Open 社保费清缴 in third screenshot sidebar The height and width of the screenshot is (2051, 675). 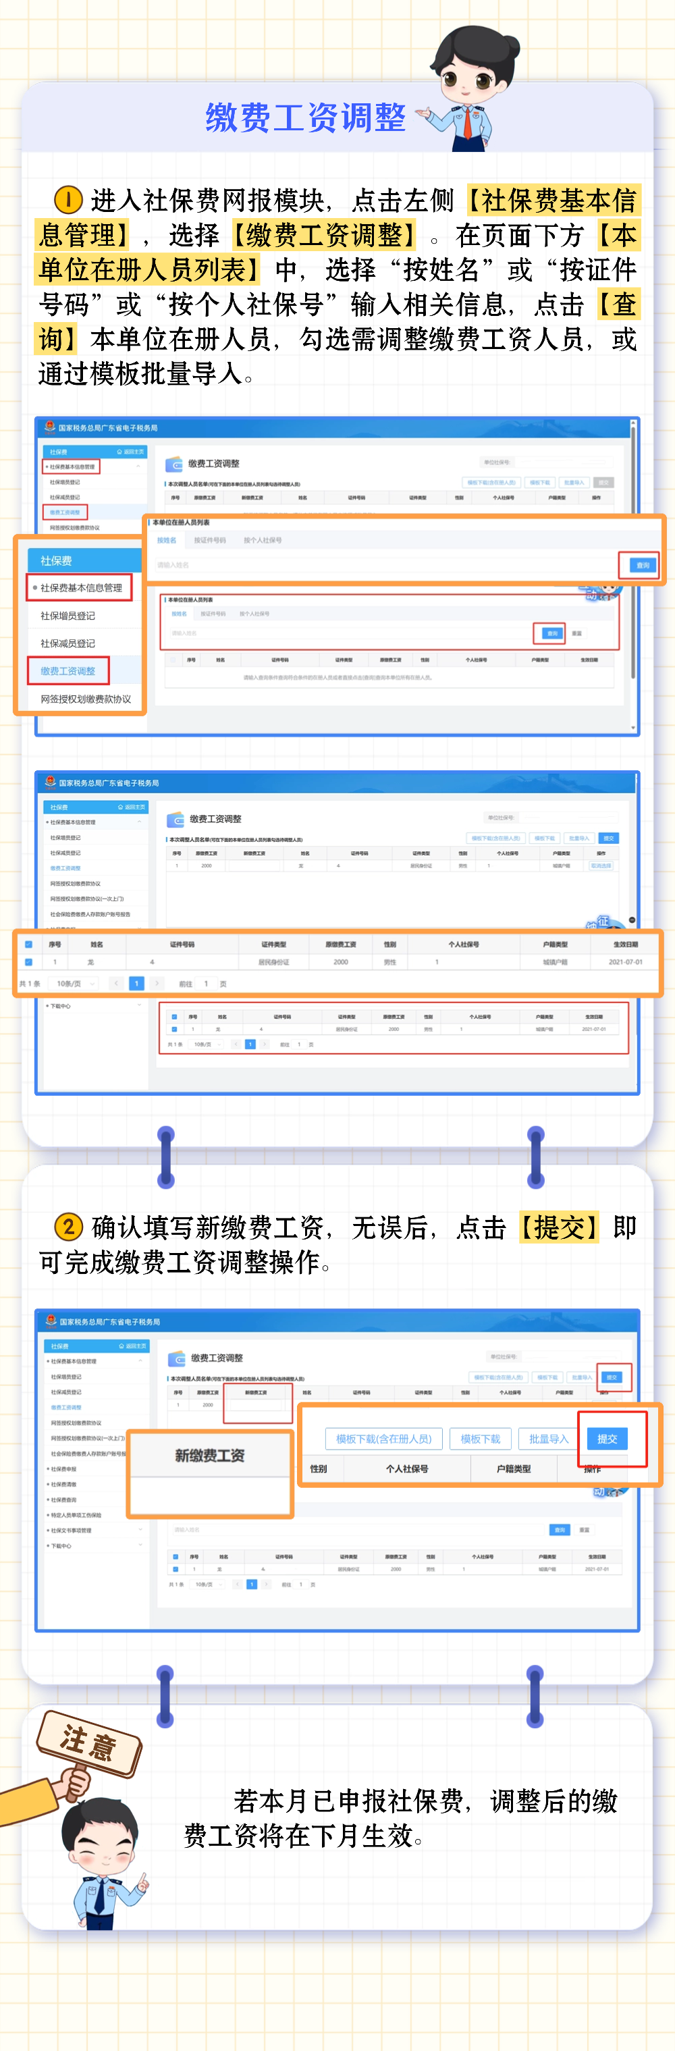[63, 1484]
